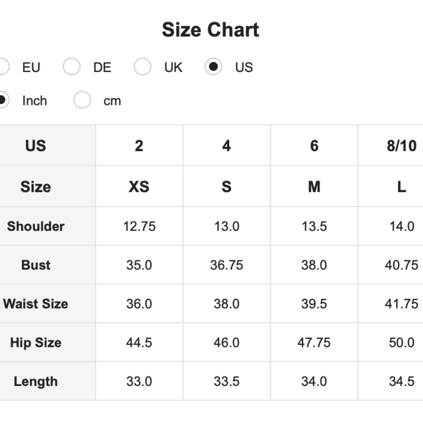This screenshot has width=423, height=423.
Task: Select the Inch unit option
Action: click(x=3, y=100)
